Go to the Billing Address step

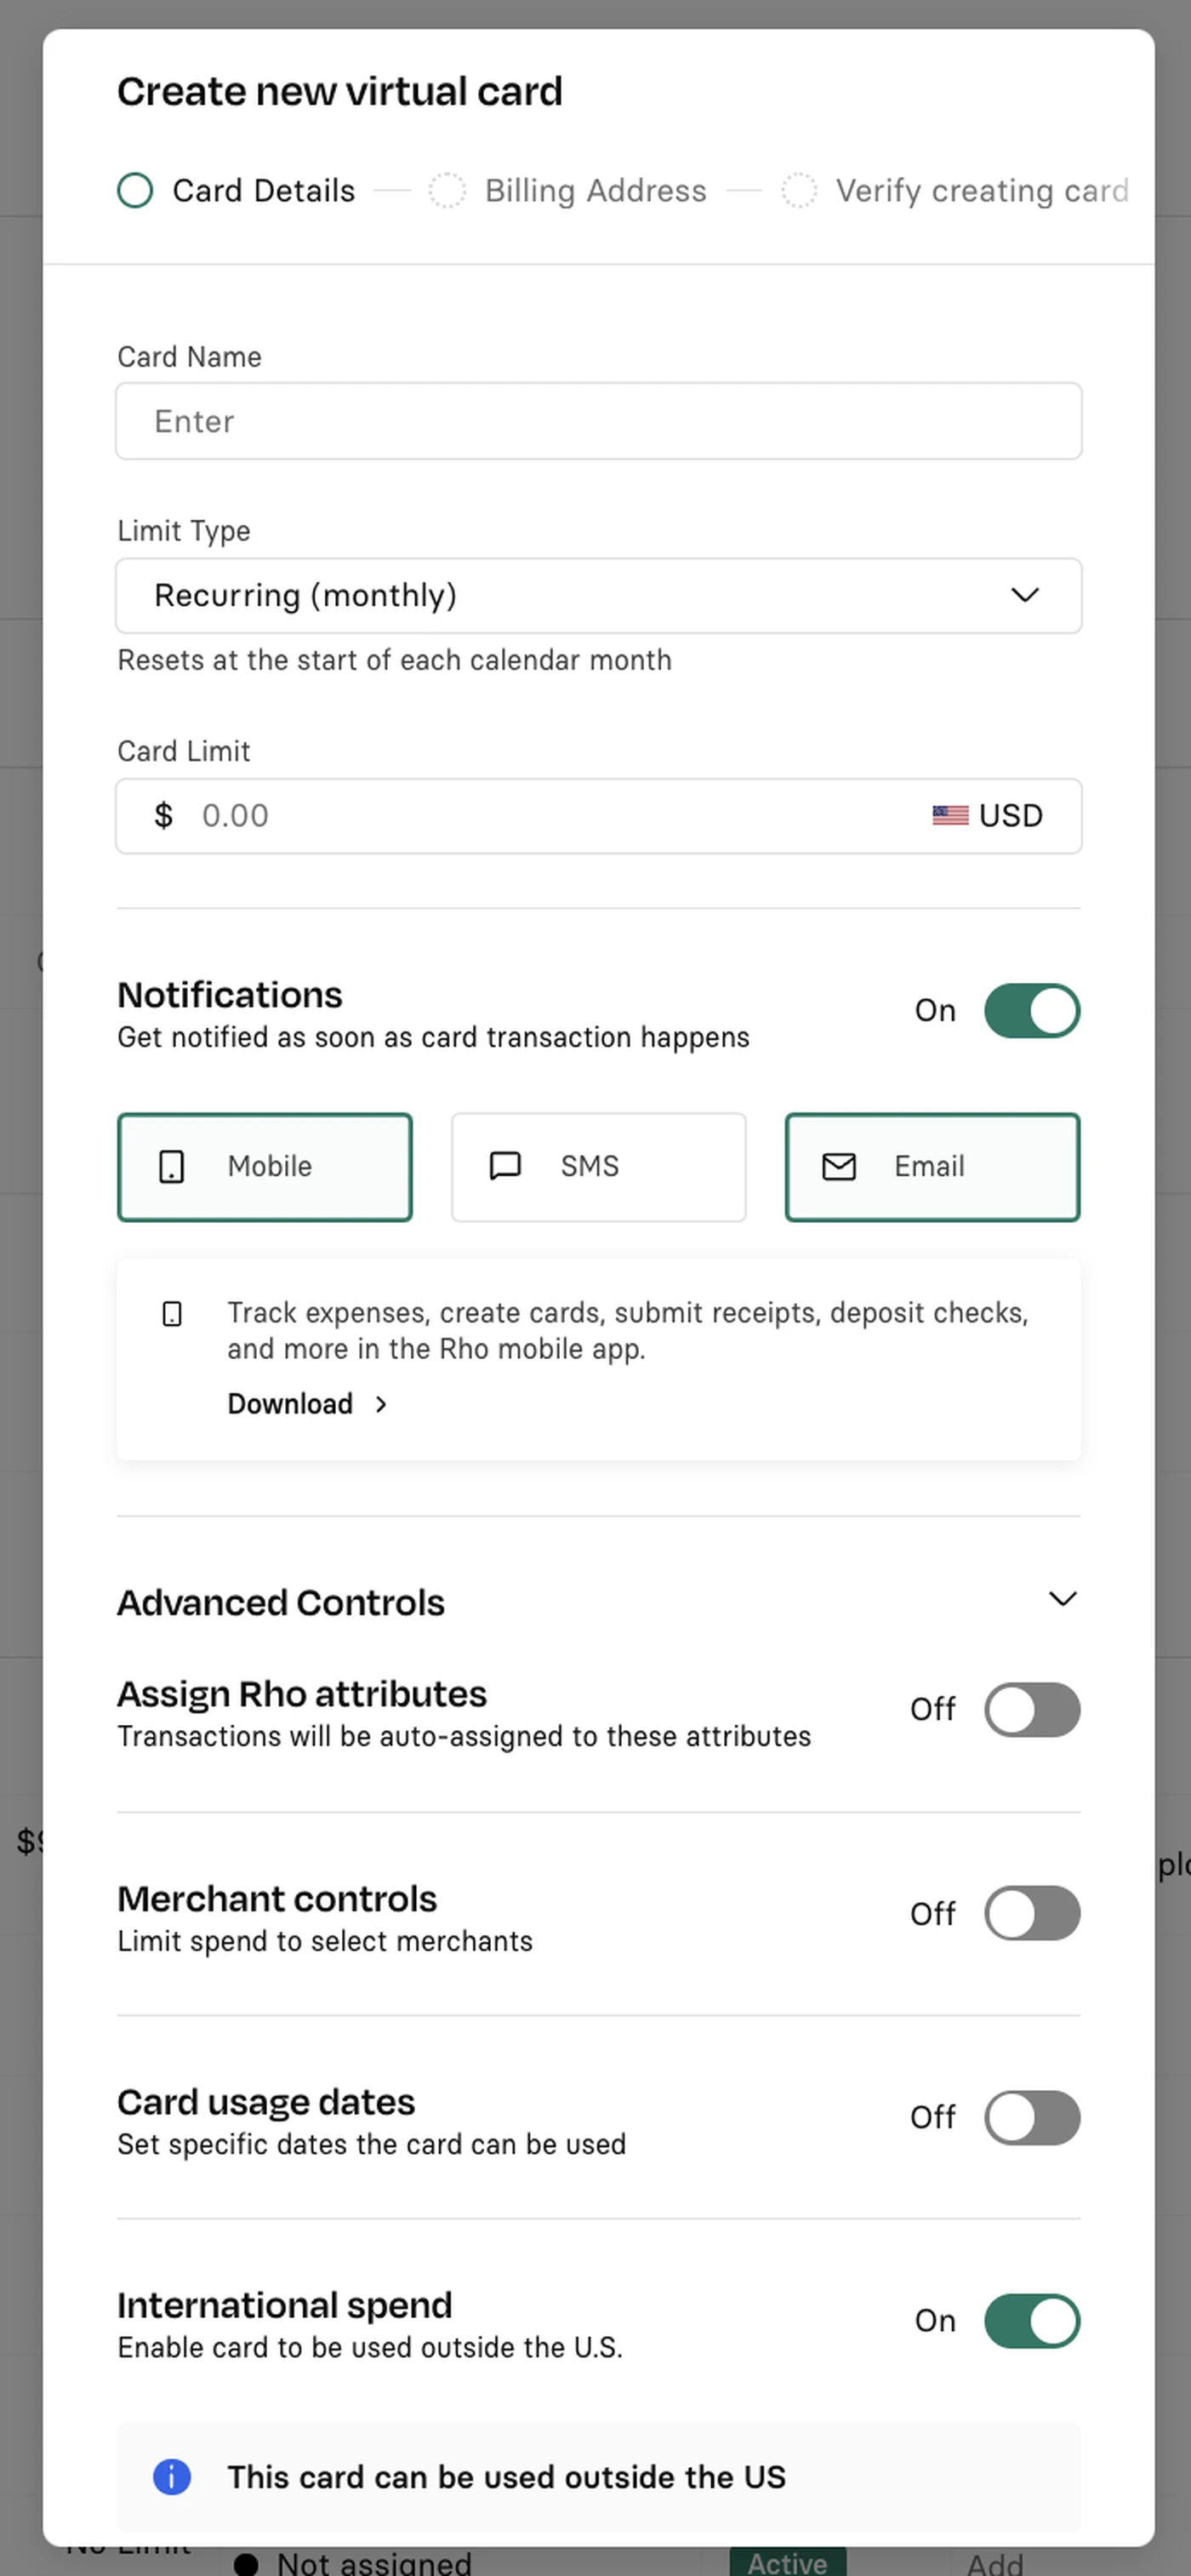pos(595,190)
